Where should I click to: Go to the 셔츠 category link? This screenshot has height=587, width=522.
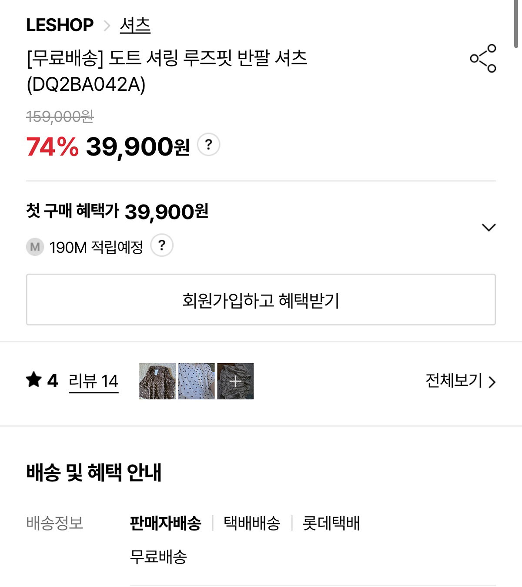pos(135,25)
